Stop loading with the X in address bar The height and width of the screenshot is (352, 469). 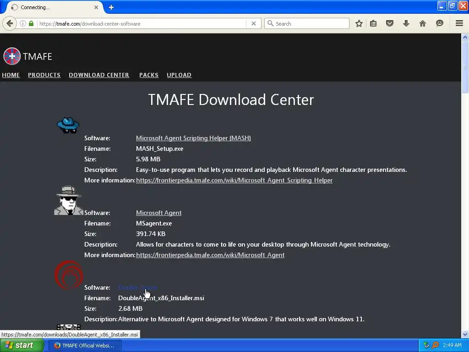(254, 23)
